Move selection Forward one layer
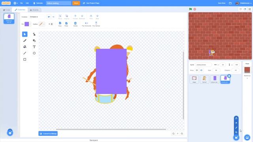Screen dimensions: 253x142 [75, 17]
